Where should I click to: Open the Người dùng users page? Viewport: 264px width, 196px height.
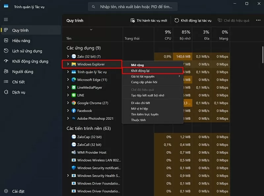pyautogui.click(x=22, y=72)
